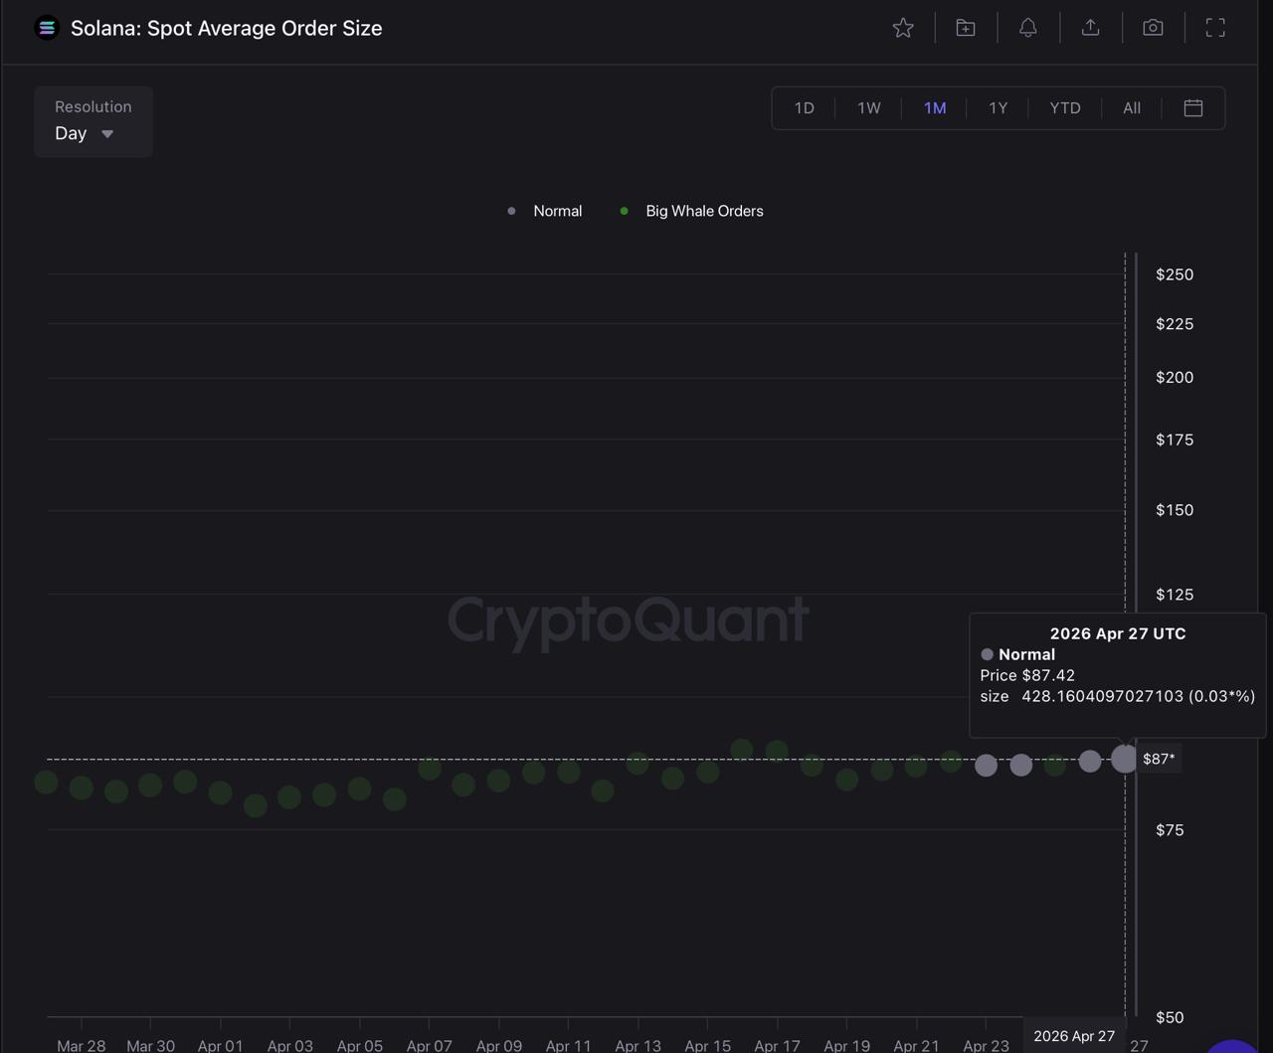Click the Solana logo icon

pyautogui.click(x=47, y=28)
